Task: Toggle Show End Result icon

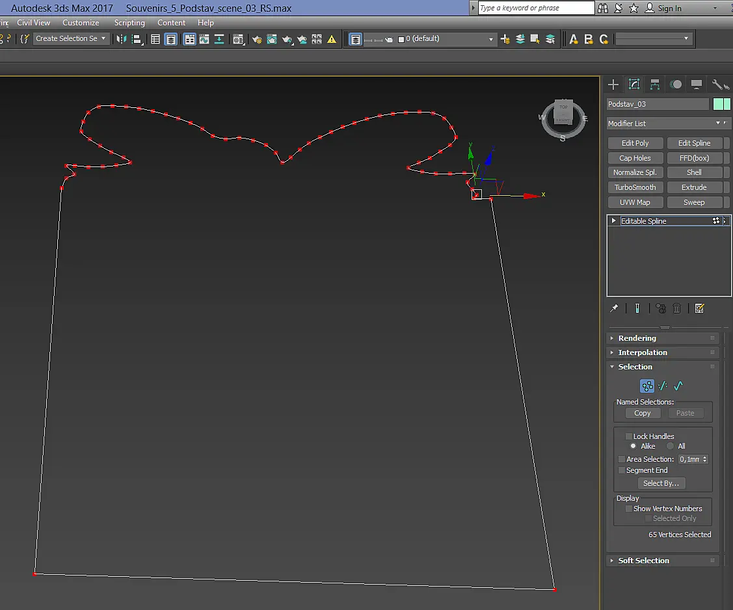Action: coord(637,308)
